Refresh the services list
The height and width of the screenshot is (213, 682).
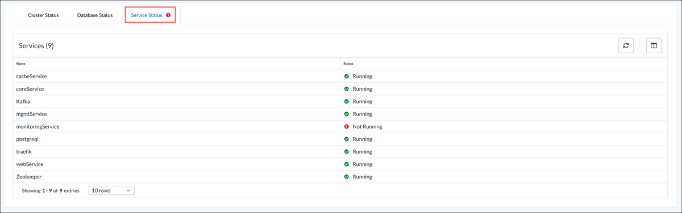(626, 45)
